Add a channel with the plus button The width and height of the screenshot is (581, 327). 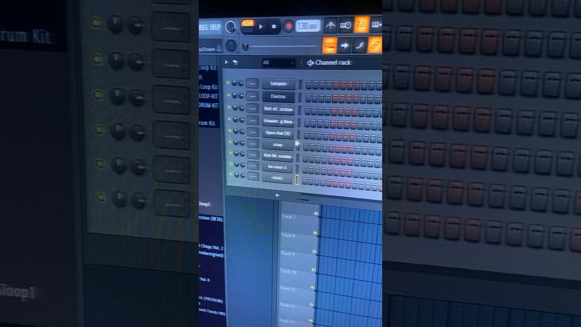[277, 195]
